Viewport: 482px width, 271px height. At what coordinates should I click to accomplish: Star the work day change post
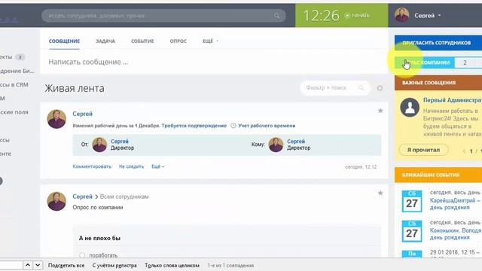click(x=380, y=111)
